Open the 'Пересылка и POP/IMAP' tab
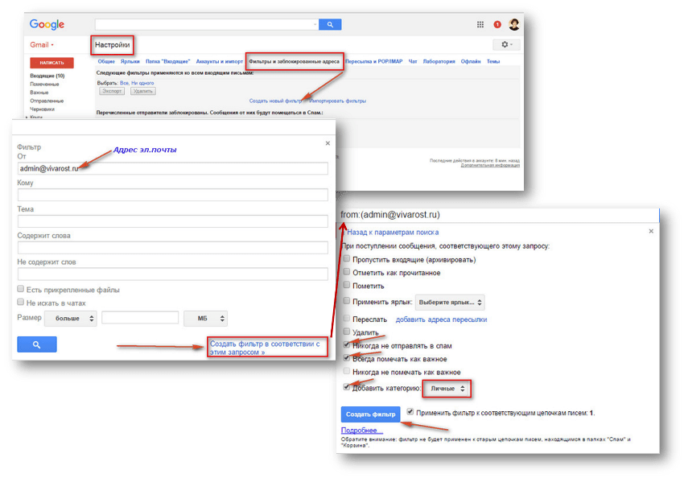Viewport: 684px width, 478px height. point(374,61)
